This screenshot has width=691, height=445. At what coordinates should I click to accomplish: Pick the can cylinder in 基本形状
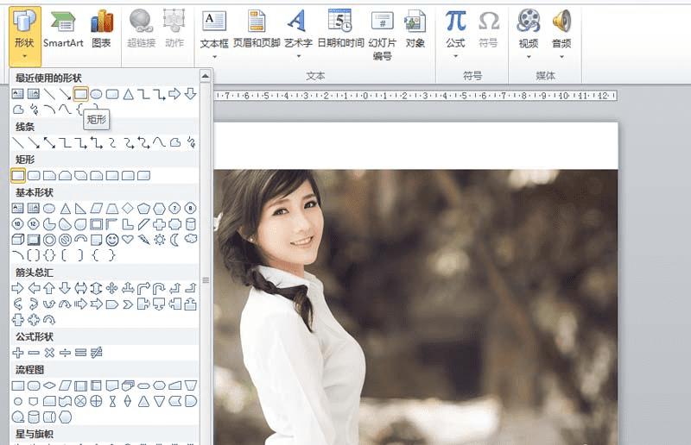[x=191, y=224]
